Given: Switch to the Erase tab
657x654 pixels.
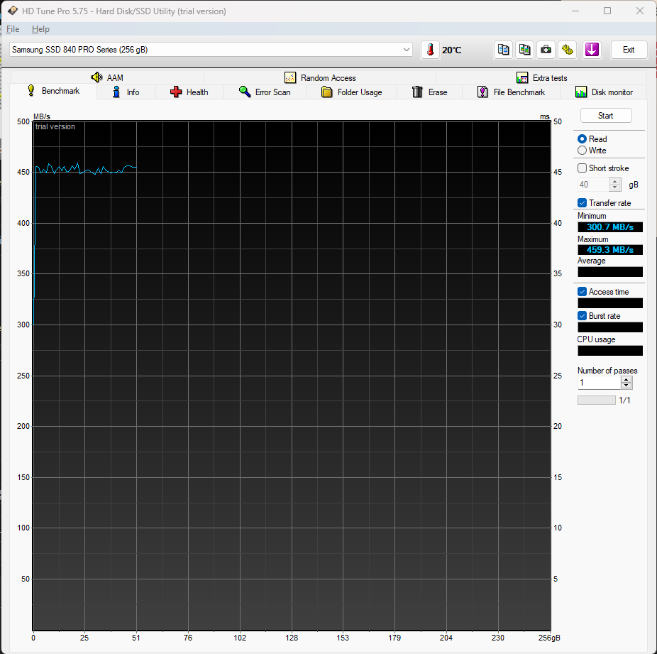Looking at the screenshot, I should point(430,92).
